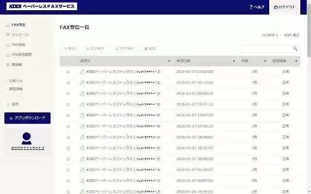The height and width of the screenshot is (194, 311).
Task: Check the row received 2016-01-07 19:00:12
Action: tap(68, 126)
